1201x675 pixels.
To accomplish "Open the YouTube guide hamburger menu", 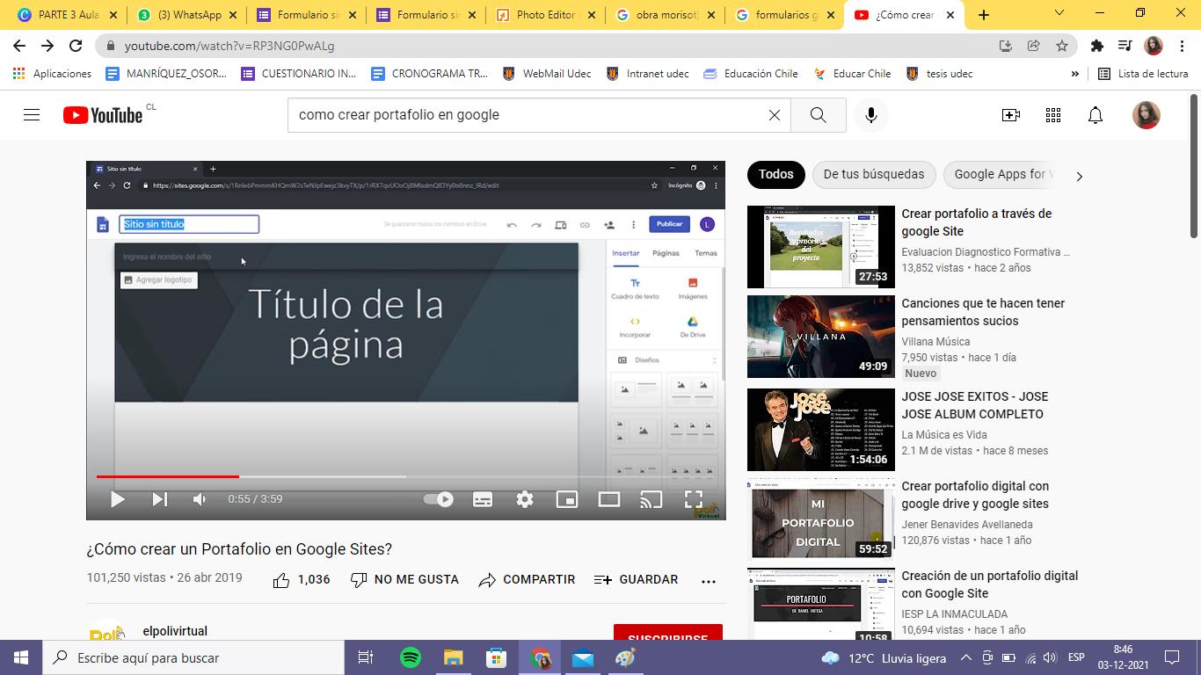I will (x=32, y=115).
